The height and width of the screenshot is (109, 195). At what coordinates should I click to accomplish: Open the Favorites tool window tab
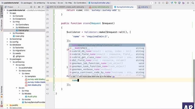coord(2,92)
